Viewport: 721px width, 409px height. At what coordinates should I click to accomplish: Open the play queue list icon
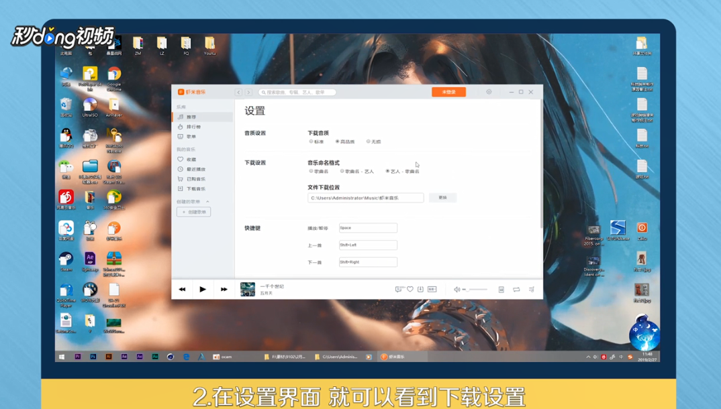pos(532,289)
